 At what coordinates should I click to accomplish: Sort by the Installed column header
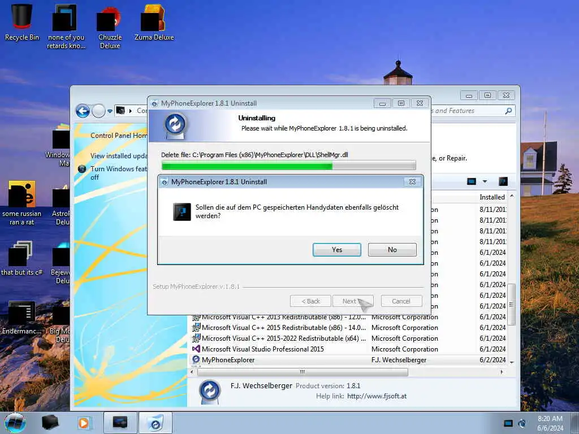tap(492, 197)
